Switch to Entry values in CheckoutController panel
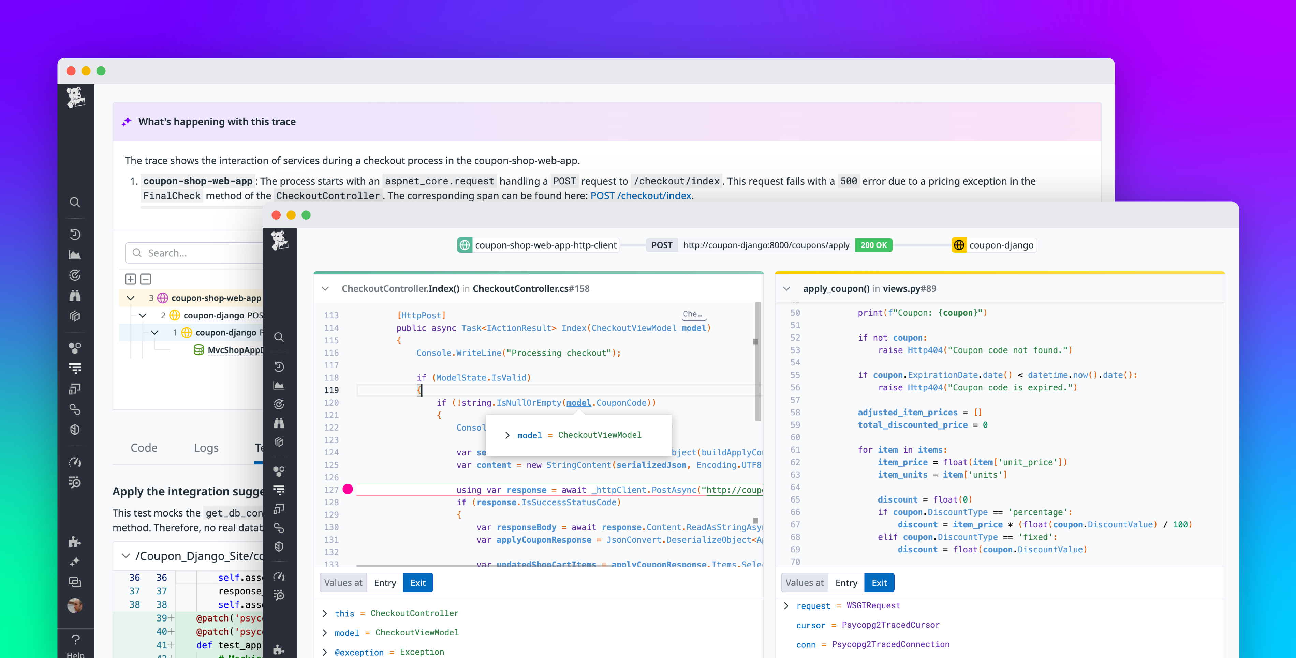The image size is (1296, 658). click(384, 583)
